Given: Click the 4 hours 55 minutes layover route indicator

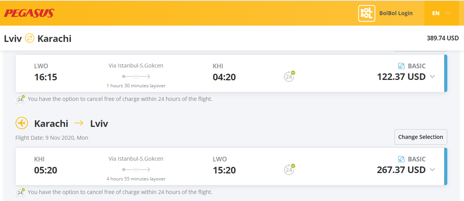Looking at the screenshot, I should pyautogui.click(x=136, y=170).
